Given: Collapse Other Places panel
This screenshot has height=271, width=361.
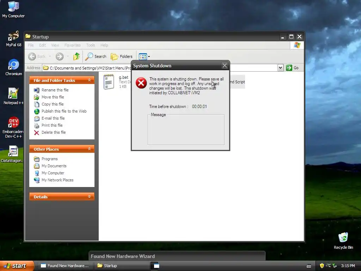Looking at the screenshot, I should [x=89, y=149].
